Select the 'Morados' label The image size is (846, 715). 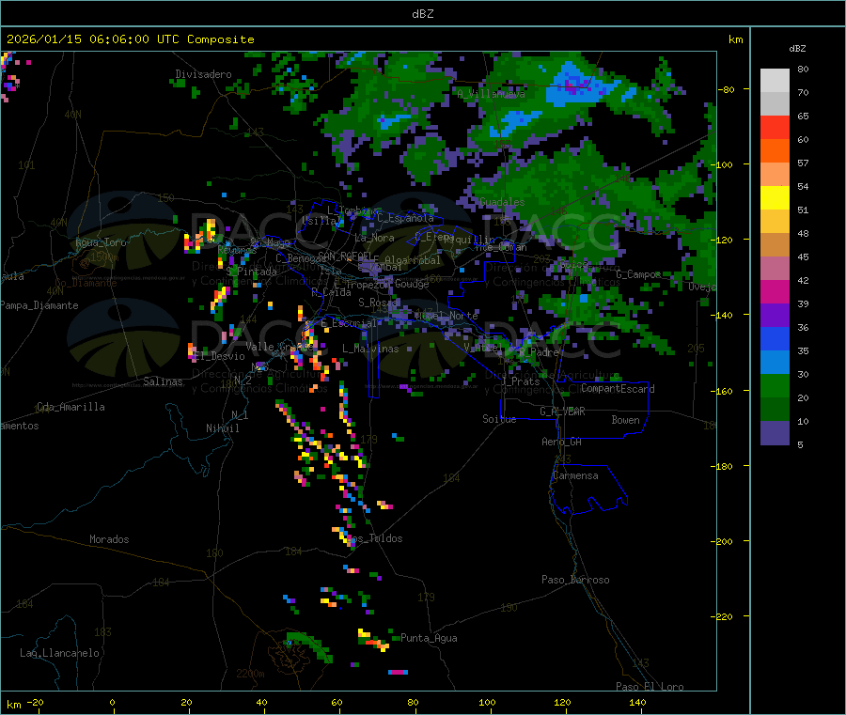[109, 539]
